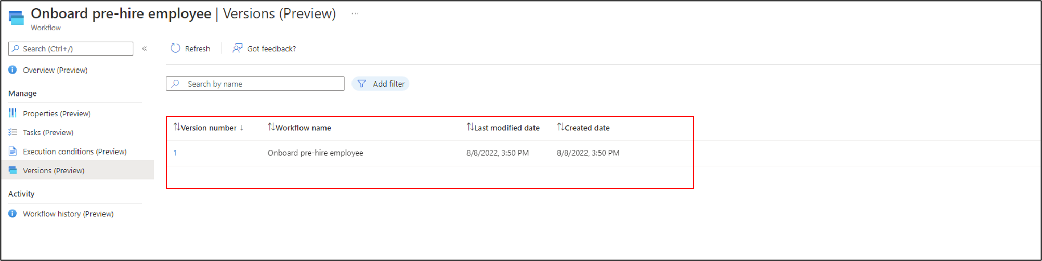
Task: Click the Tasks (Preview) checklist icon
Action: tap(12, 132)
